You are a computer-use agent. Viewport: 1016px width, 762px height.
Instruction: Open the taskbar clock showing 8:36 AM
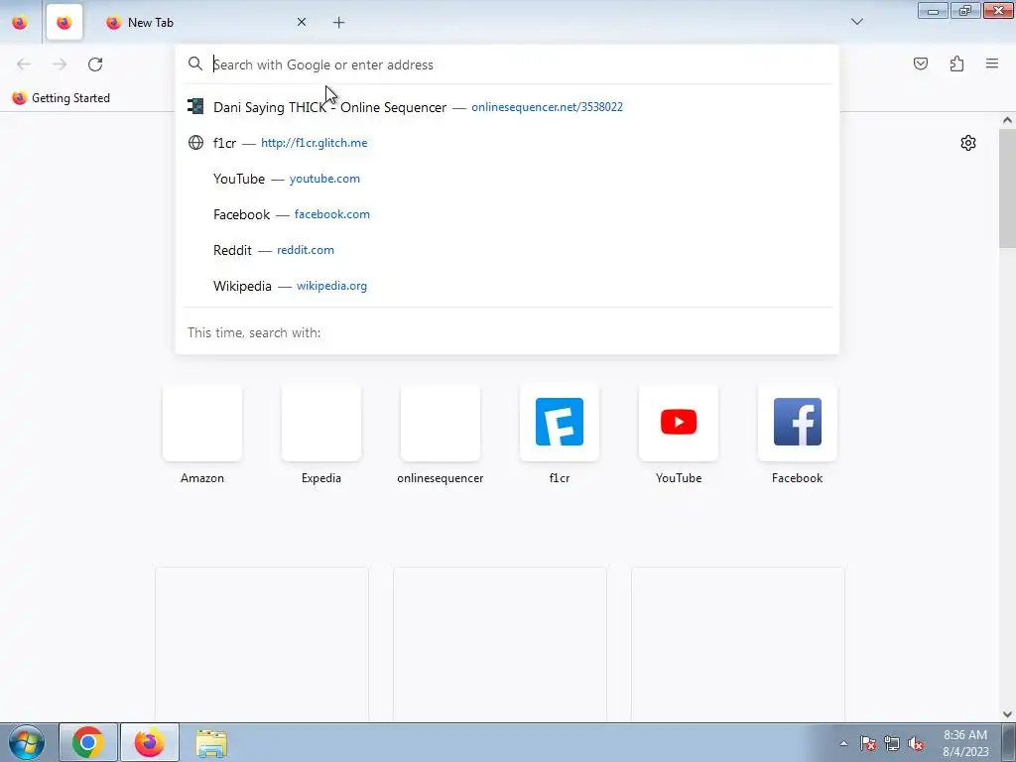tap(965, 743)
